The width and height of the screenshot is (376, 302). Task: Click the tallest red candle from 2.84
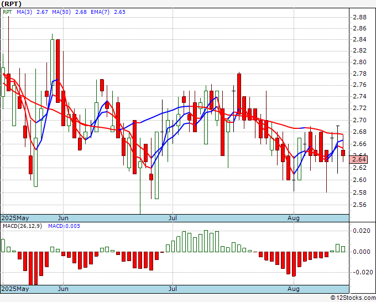58,71
